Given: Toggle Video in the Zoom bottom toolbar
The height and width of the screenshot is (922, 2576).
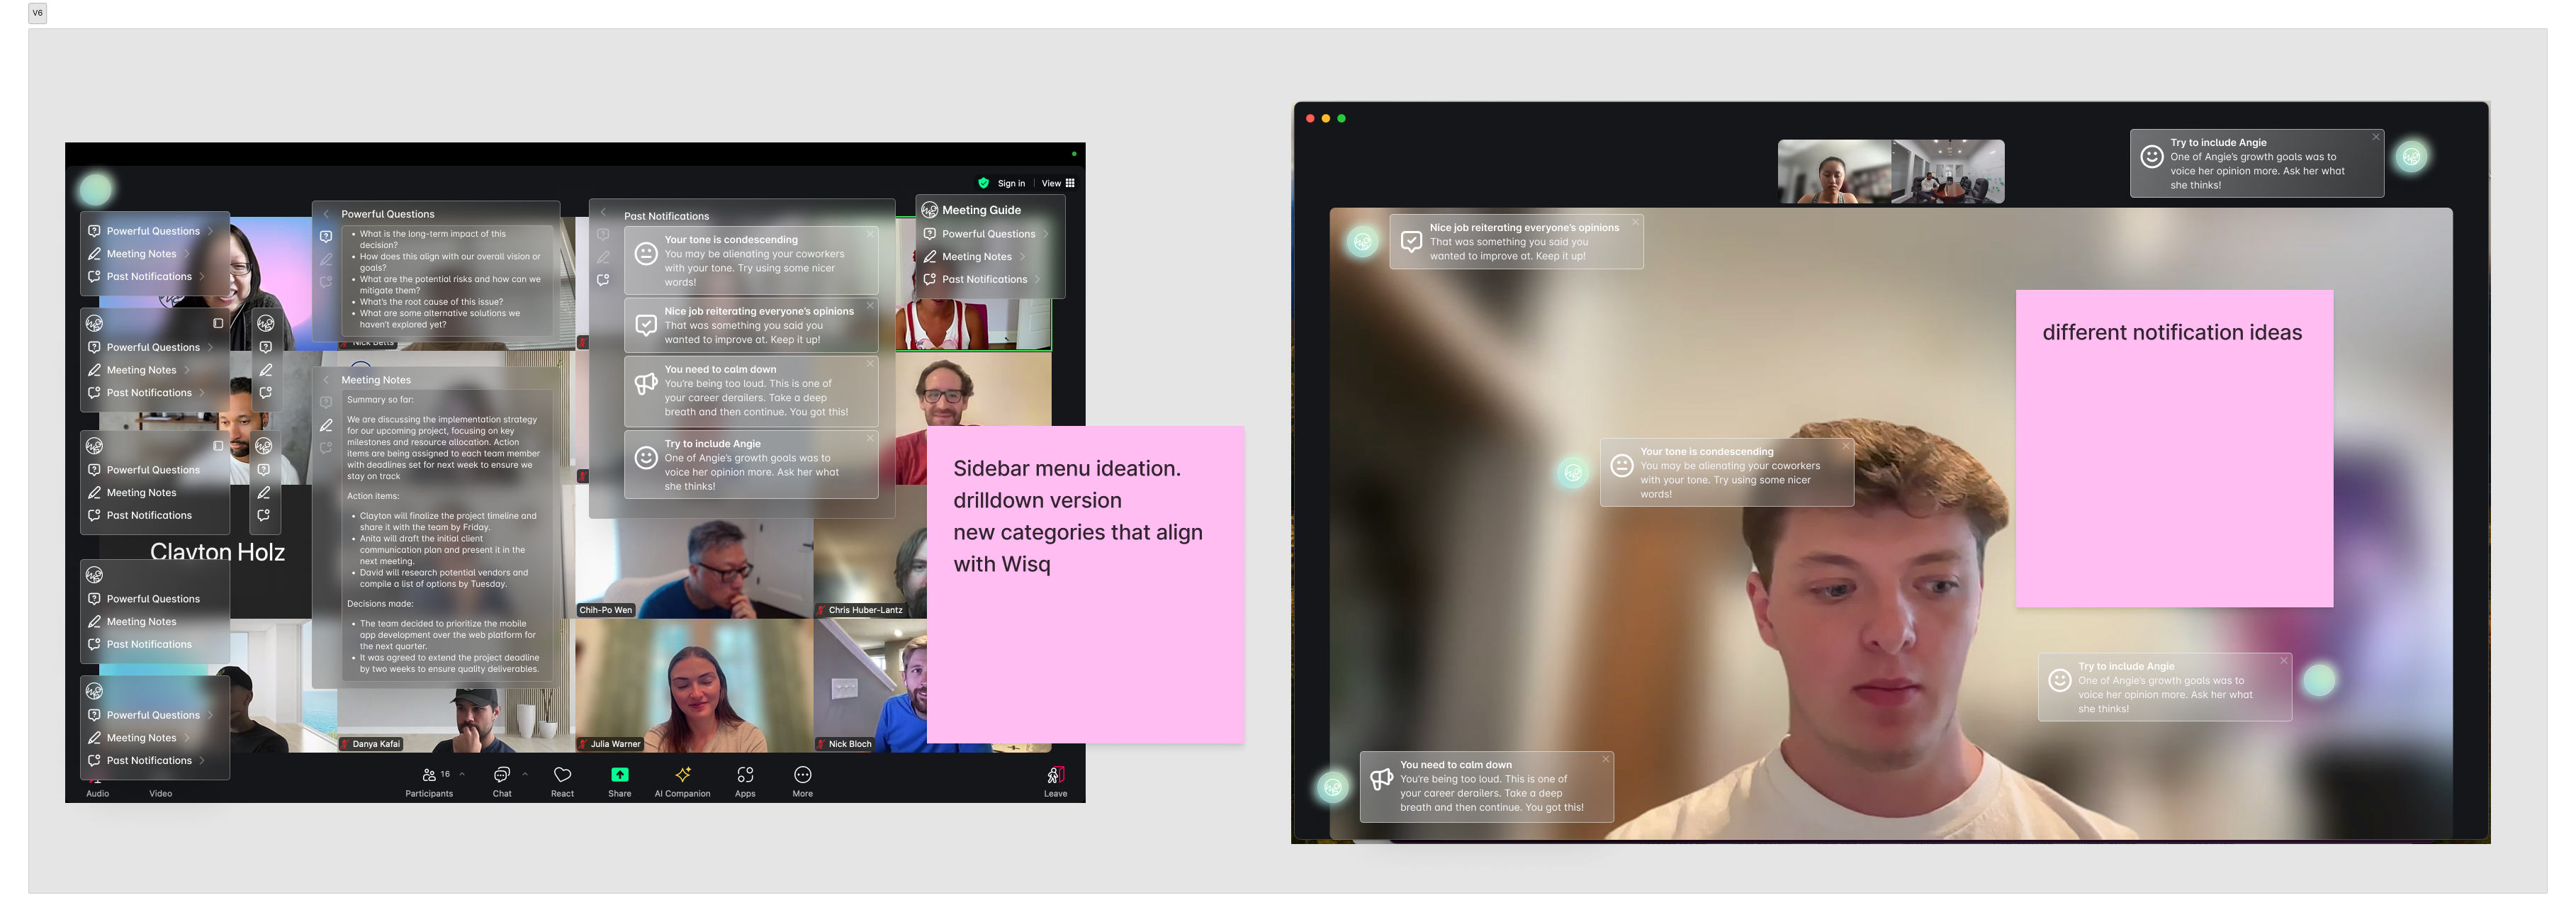Looking at the screenshot, I should [x=161, y=793].
